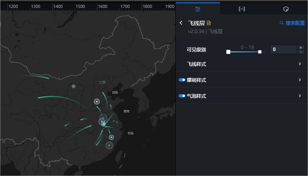Click the 黄海 label on map
This screenshot has height=176, width=308.
click(x=126, y=111)
